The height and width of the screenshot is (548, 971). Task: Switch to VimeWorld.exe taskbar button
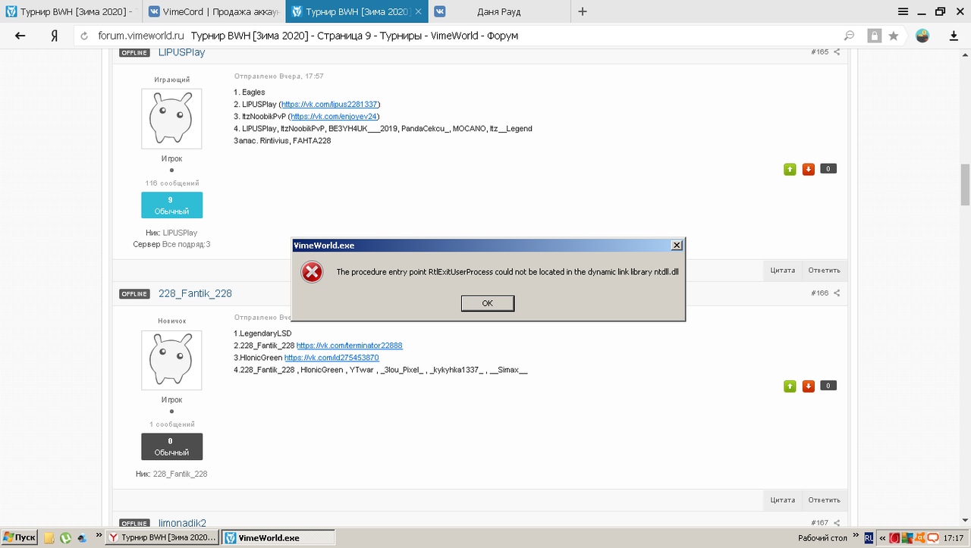(x=278, y=538)
